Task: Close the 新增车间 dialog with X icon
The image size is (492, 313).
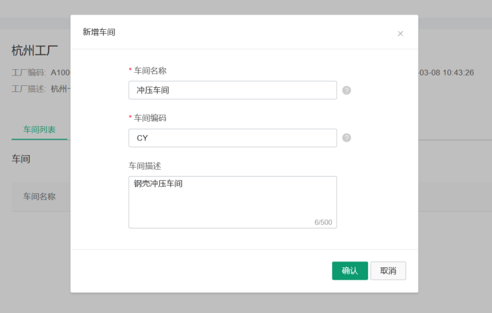Action: coord(400,34)
